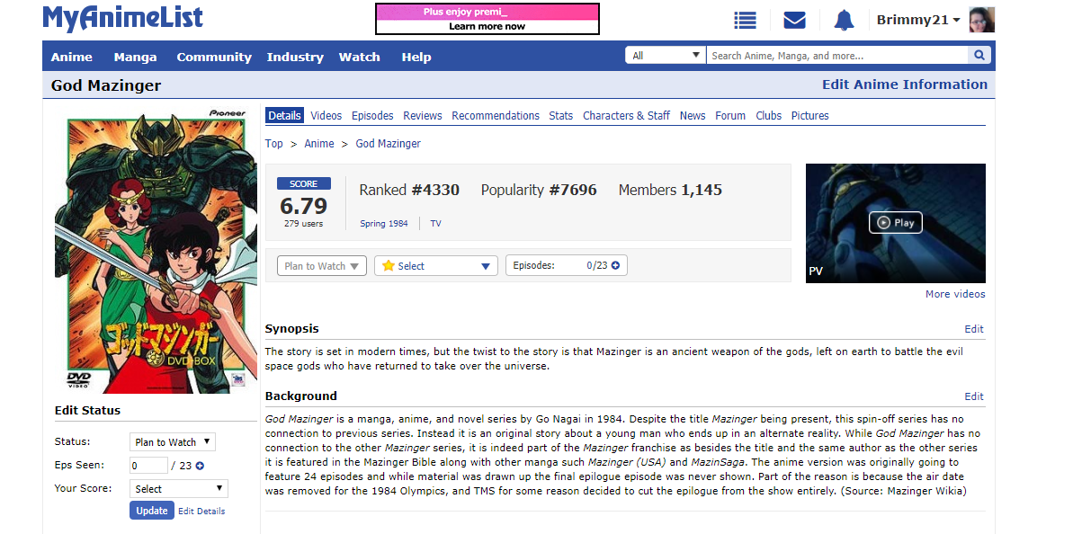Open the messages envelope icon
This screenshot has height=534, width=1073.
pos(794,21)
